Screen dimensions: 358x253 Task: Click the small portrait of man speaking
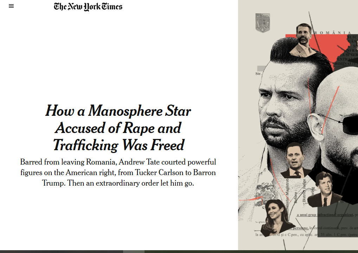click(x=296, y=160)
